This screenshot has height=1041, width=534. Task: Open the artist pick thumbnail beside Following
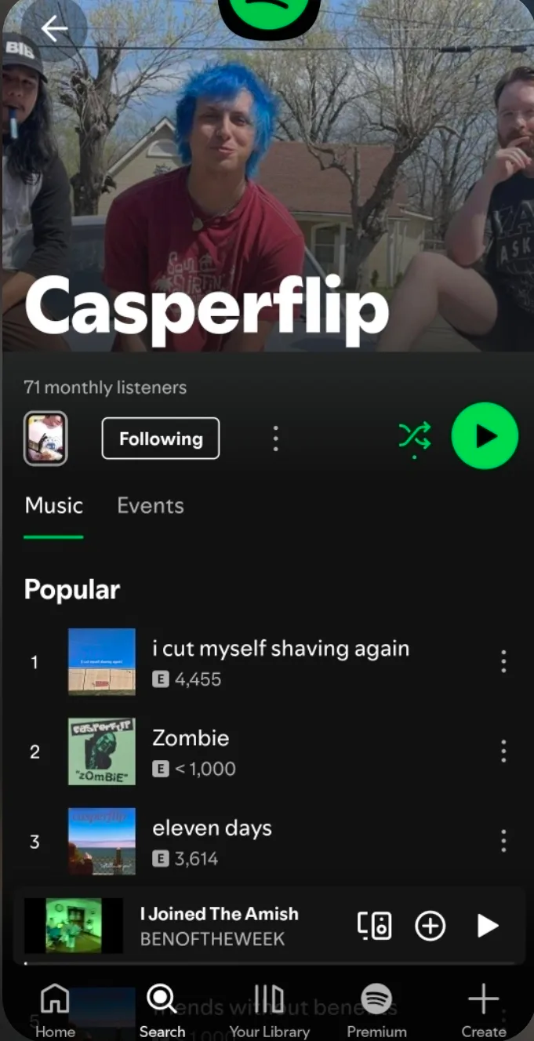click(x=45, y=439)
